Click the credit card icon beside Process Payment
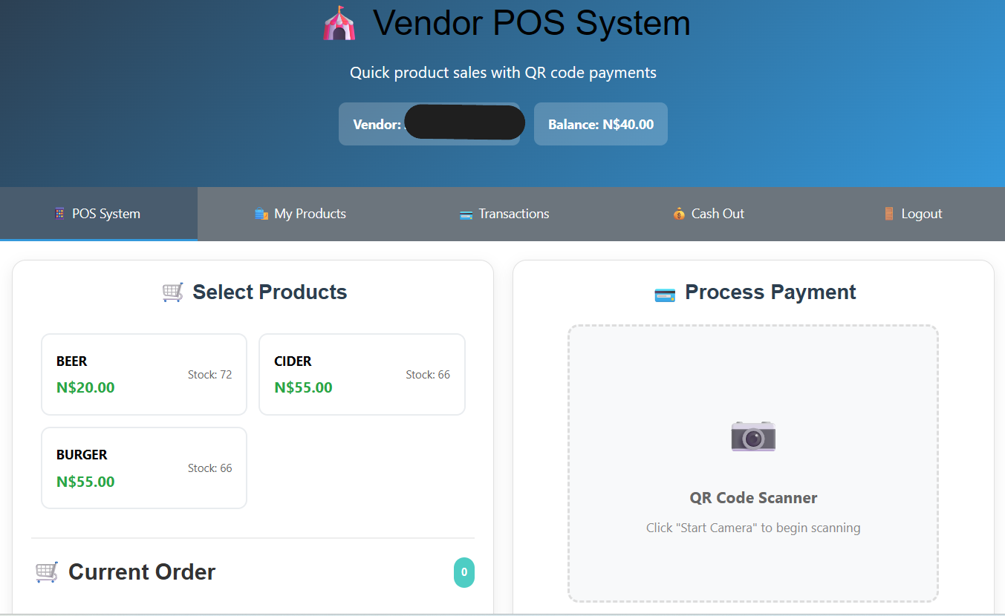The width and height of the screenshot is (1005, 616). pyautogui.click(x=665, y=294)
